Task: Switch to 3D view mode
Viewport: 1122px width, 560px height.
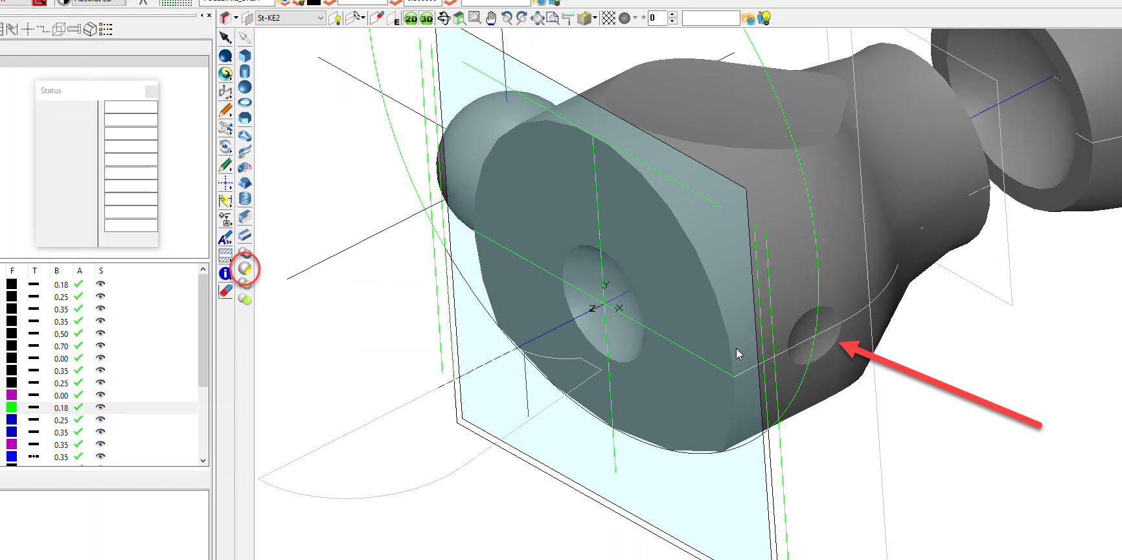Action: pyautogui.click(x=426, y=19)
